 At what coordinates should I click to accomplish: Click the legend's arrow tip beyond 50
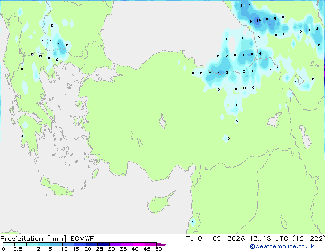tap(162, 244)
